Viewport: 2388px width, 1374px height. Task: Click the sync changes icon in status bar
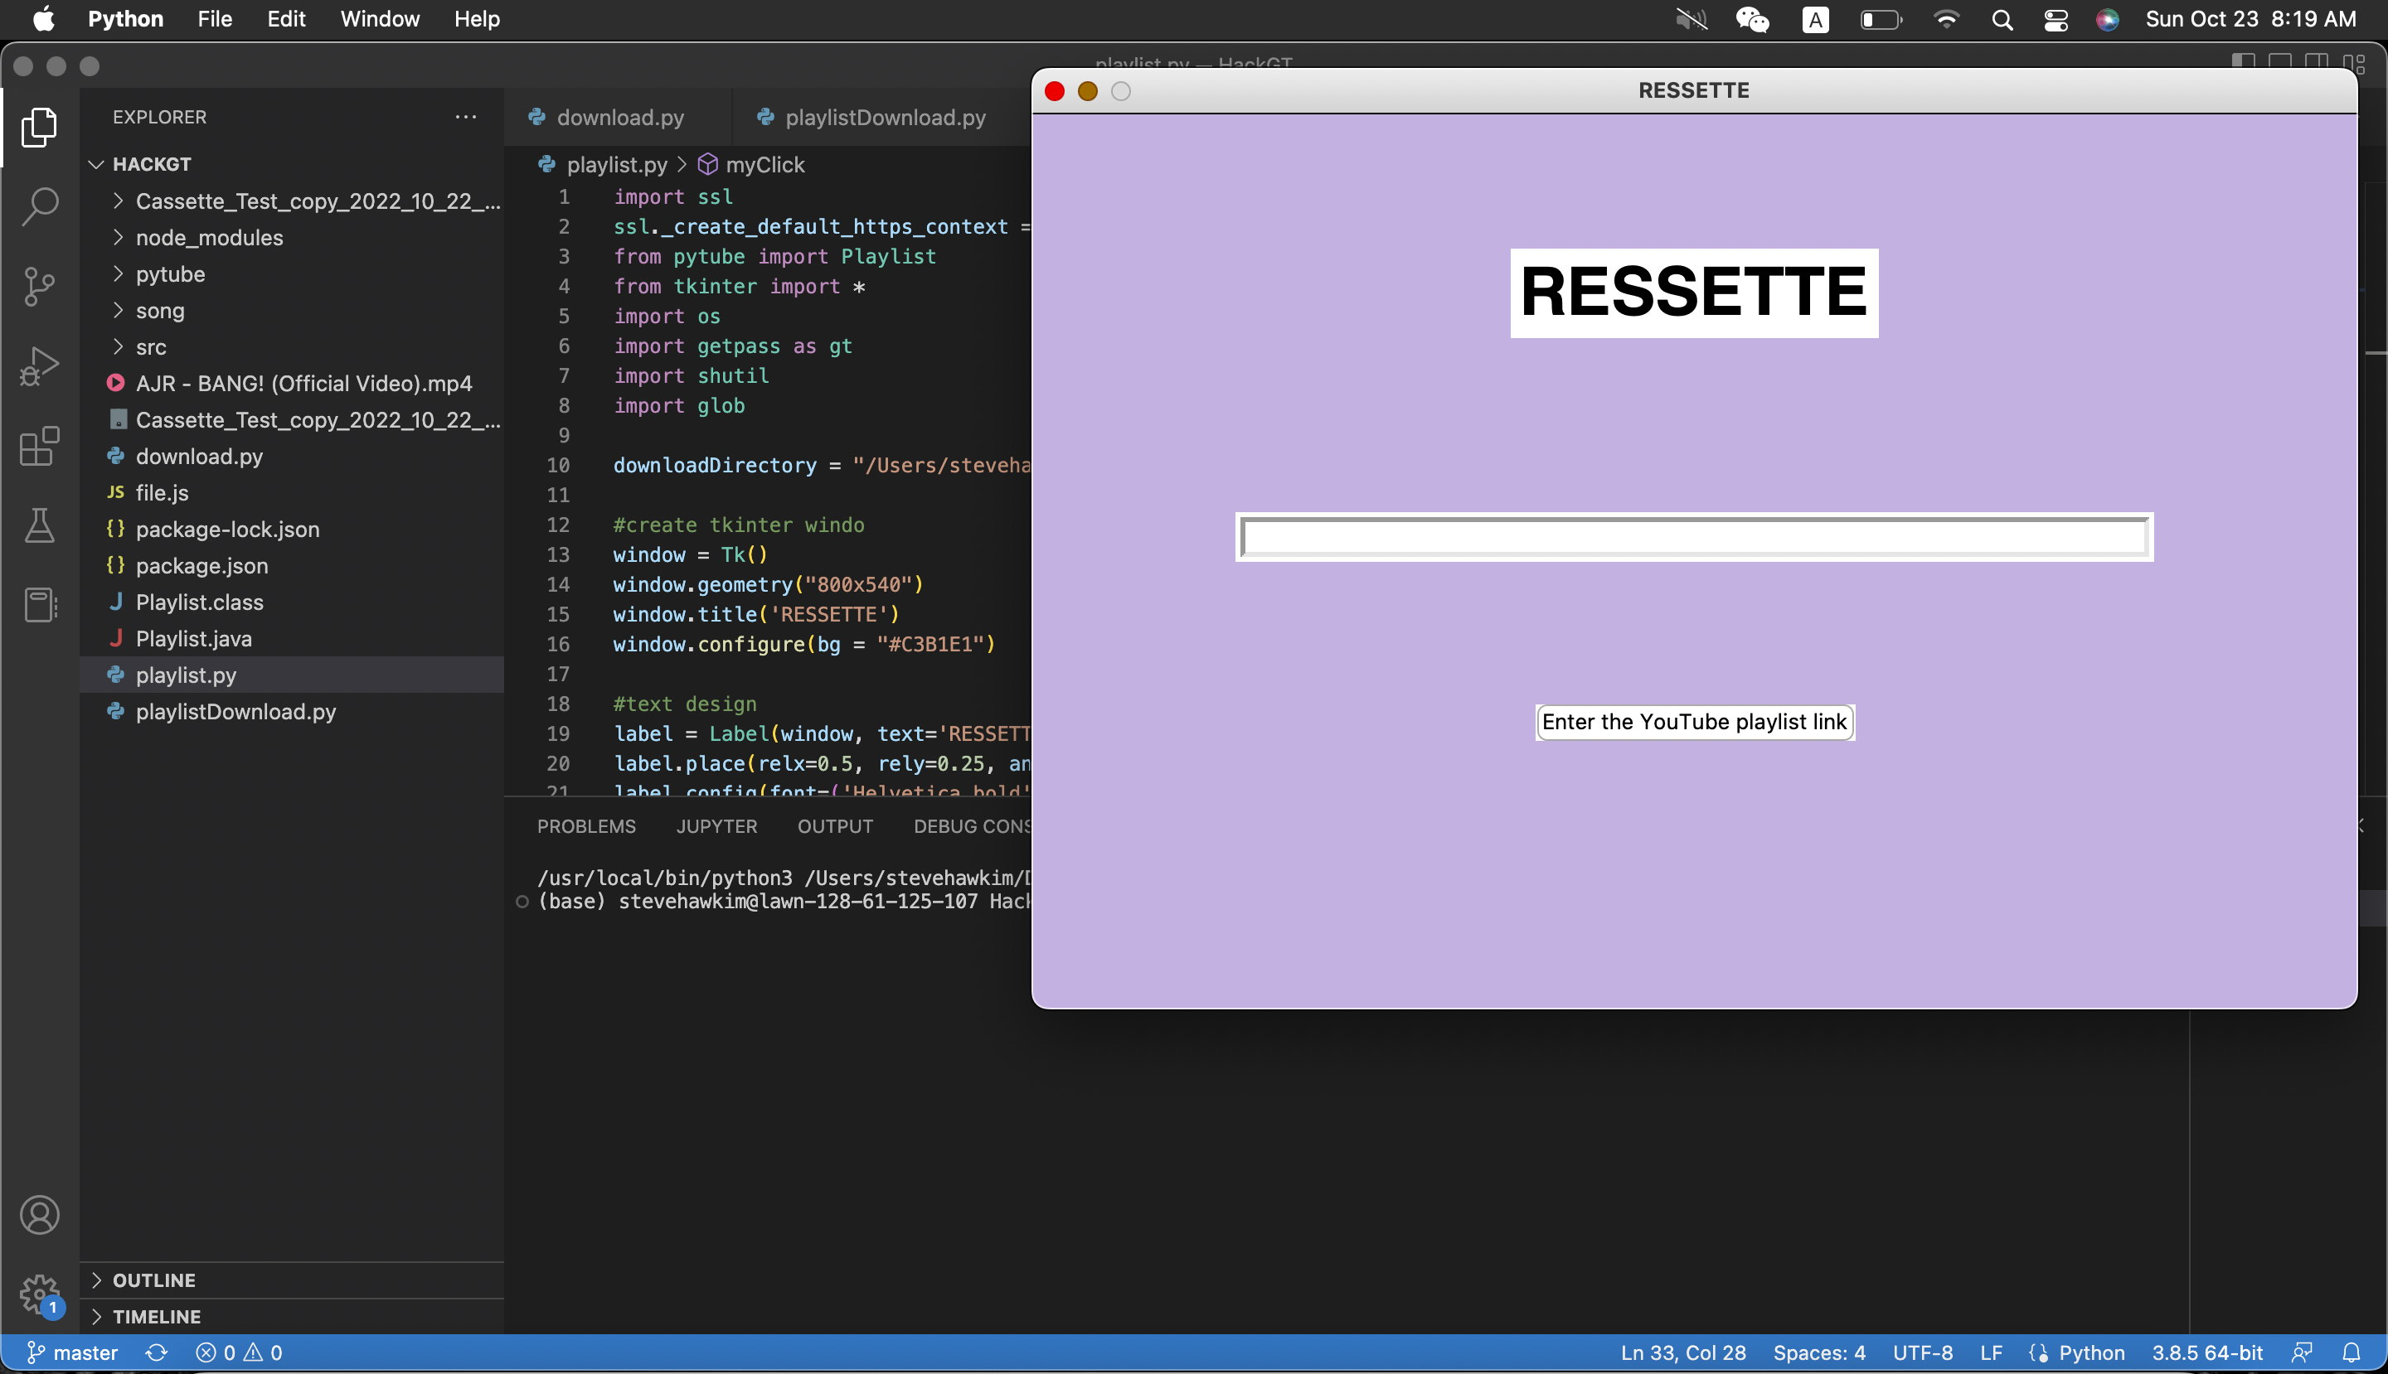tap(157, 1352)
